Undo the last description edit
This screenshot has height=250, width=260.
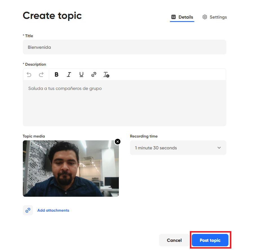(x=29, y=74)
